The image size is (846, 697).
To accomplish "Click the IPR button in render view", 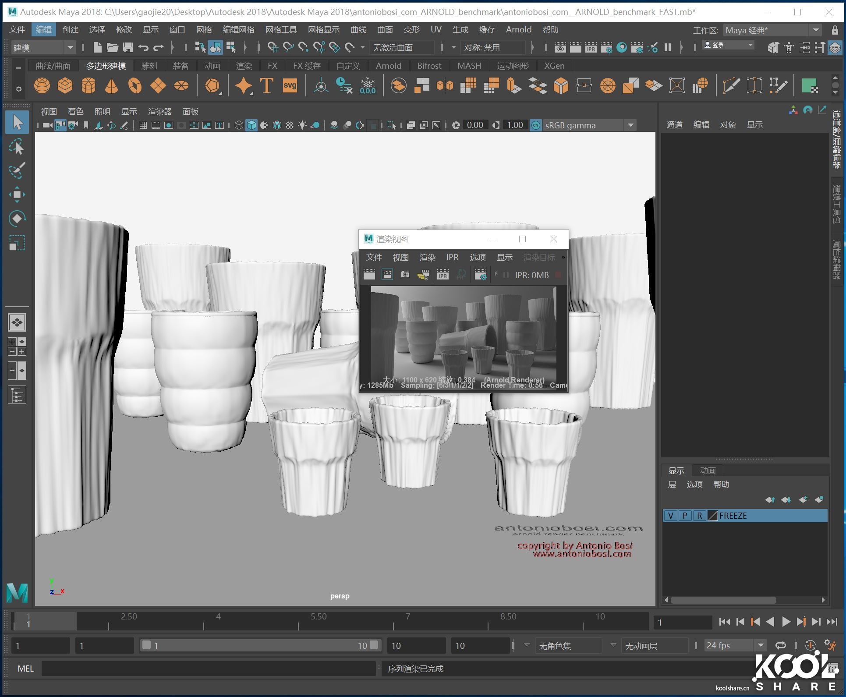I will click(442, 275).
